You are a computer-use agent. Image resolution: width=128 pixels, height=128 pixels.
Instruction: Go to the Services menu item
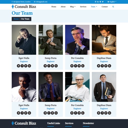(83, 7)
